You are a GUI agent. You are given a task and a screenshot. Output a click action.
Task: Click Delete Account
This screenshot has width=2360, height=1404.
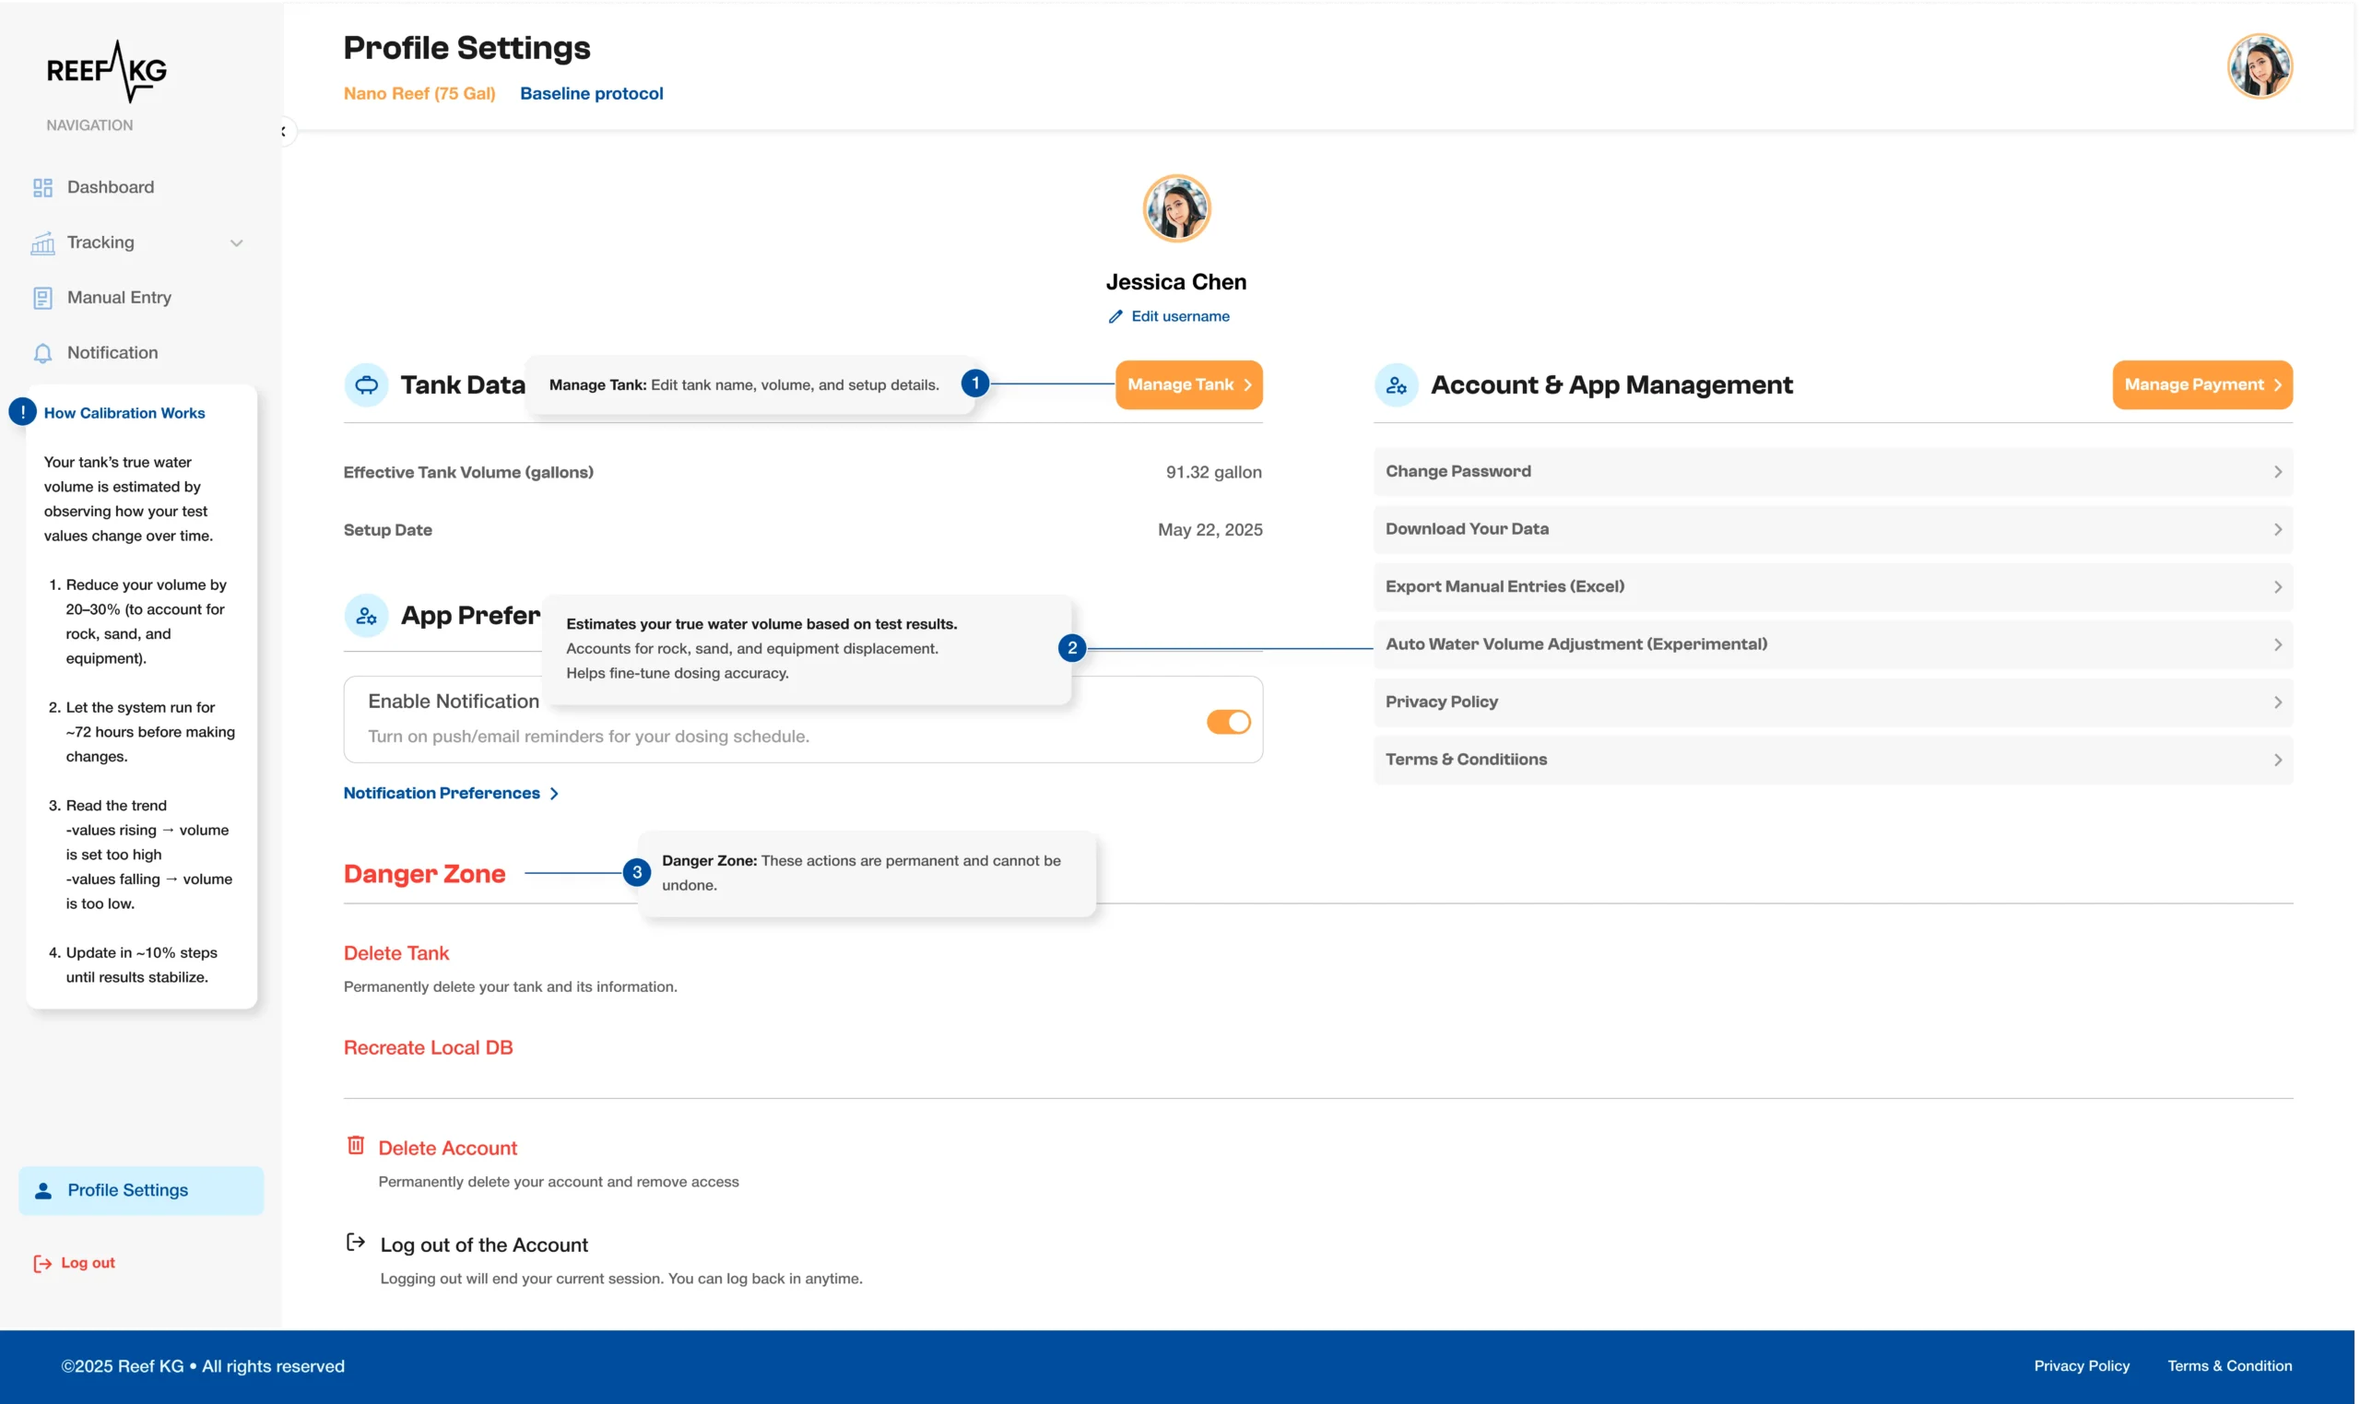[447, 1148]
